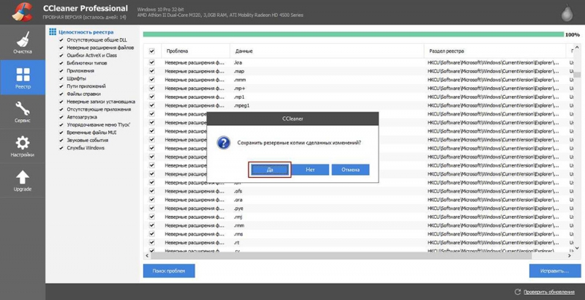Viewport: 585px width, 300px height.
Task: Sort by the Раздел реестра column header
Action: (x=495, y=51)
